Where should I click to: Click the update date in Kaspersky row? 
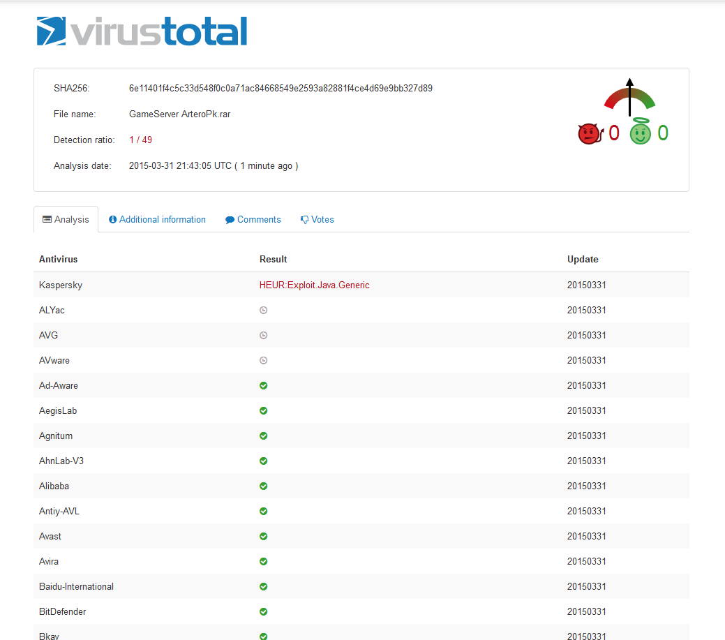click(x=587, y=285)
